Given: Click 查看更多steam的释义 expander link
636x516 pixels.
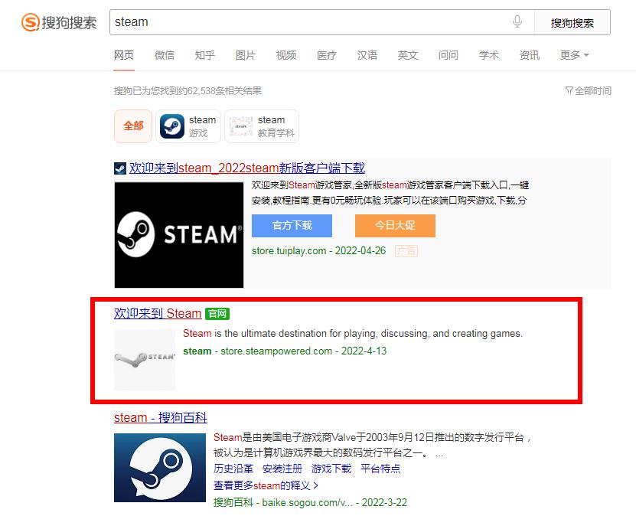Looking at the screenshot, I should [x=266, y=485].
